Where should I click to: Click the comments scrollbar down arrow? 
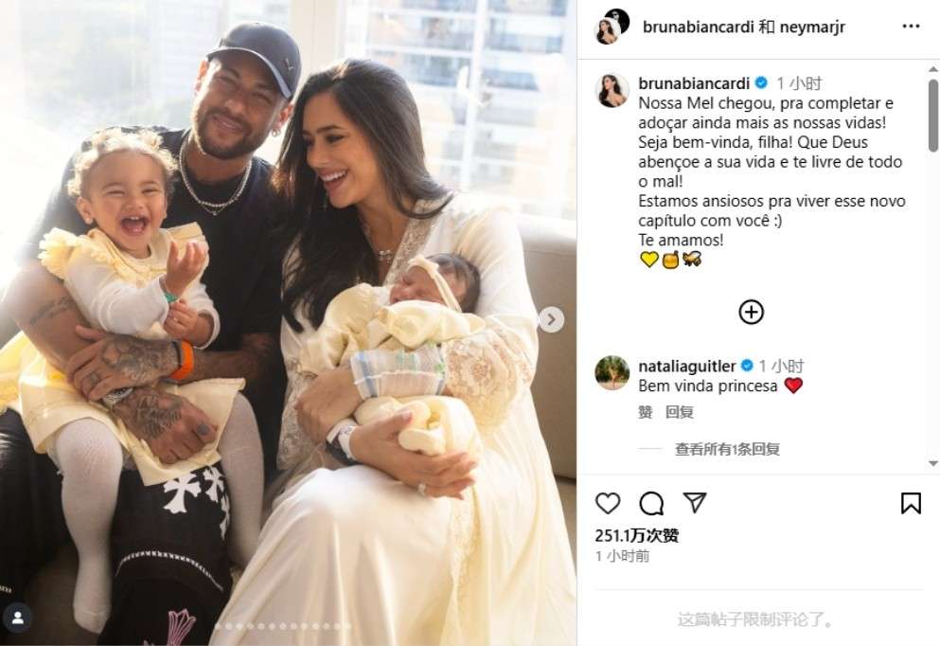(932, 463)
